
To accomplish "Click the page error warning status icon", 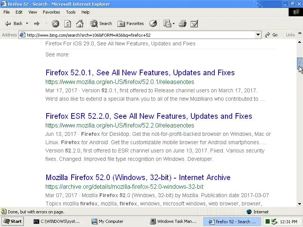I will (x=4, y=211).
